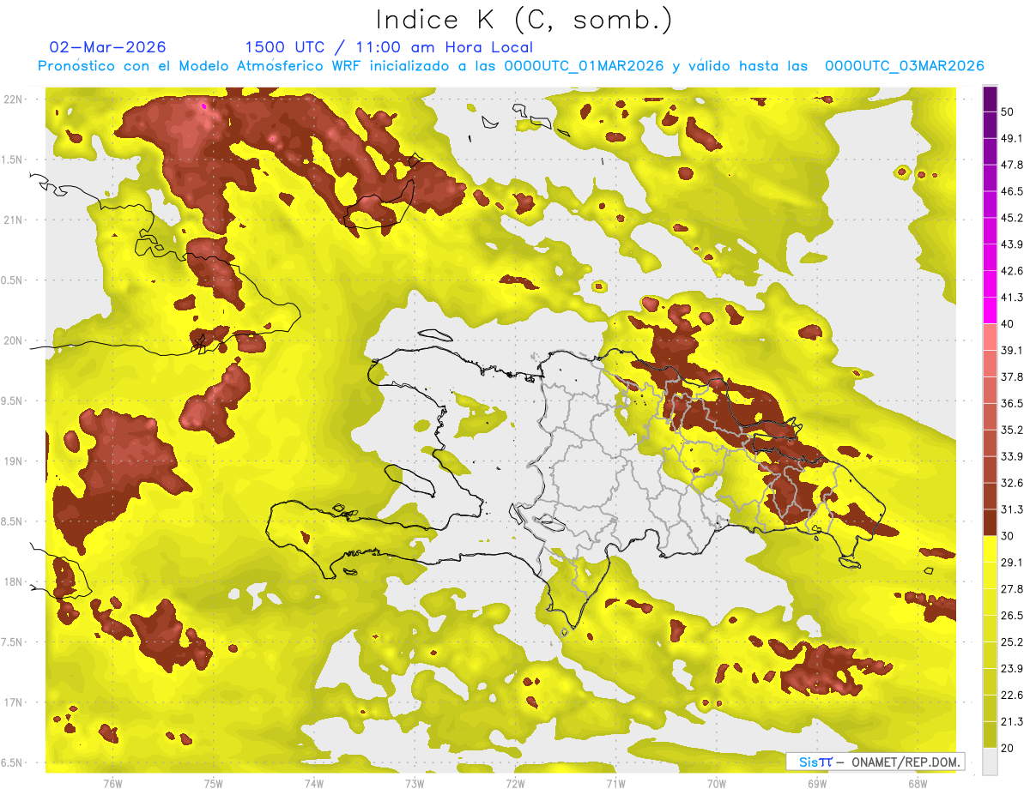Viewport: 1030px width, 795px height.
Task: Click the colorbar value "27.8"
Action: click(x=1012, y=589)
